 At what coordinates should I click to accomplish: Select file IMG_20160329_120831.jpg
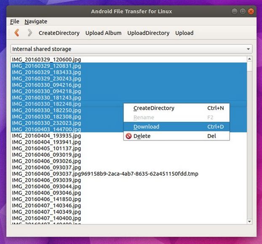[x=128, y=66]
